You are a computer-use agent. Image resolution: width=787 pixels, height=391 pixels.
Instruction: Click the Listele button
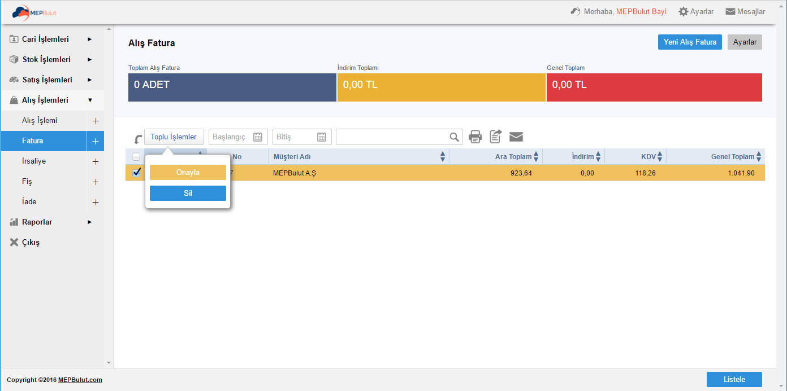click(x=734, y=379)
